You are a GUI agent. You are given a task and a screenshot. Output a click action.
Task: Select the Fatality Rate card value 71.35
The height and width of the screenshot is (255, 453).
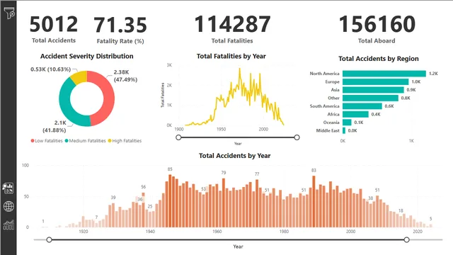[x=120, y=25]
